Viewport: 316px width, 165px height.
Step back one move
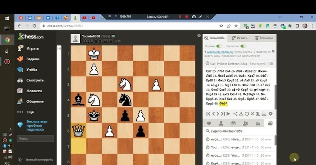pyautogui.click(x=214, y=114)
